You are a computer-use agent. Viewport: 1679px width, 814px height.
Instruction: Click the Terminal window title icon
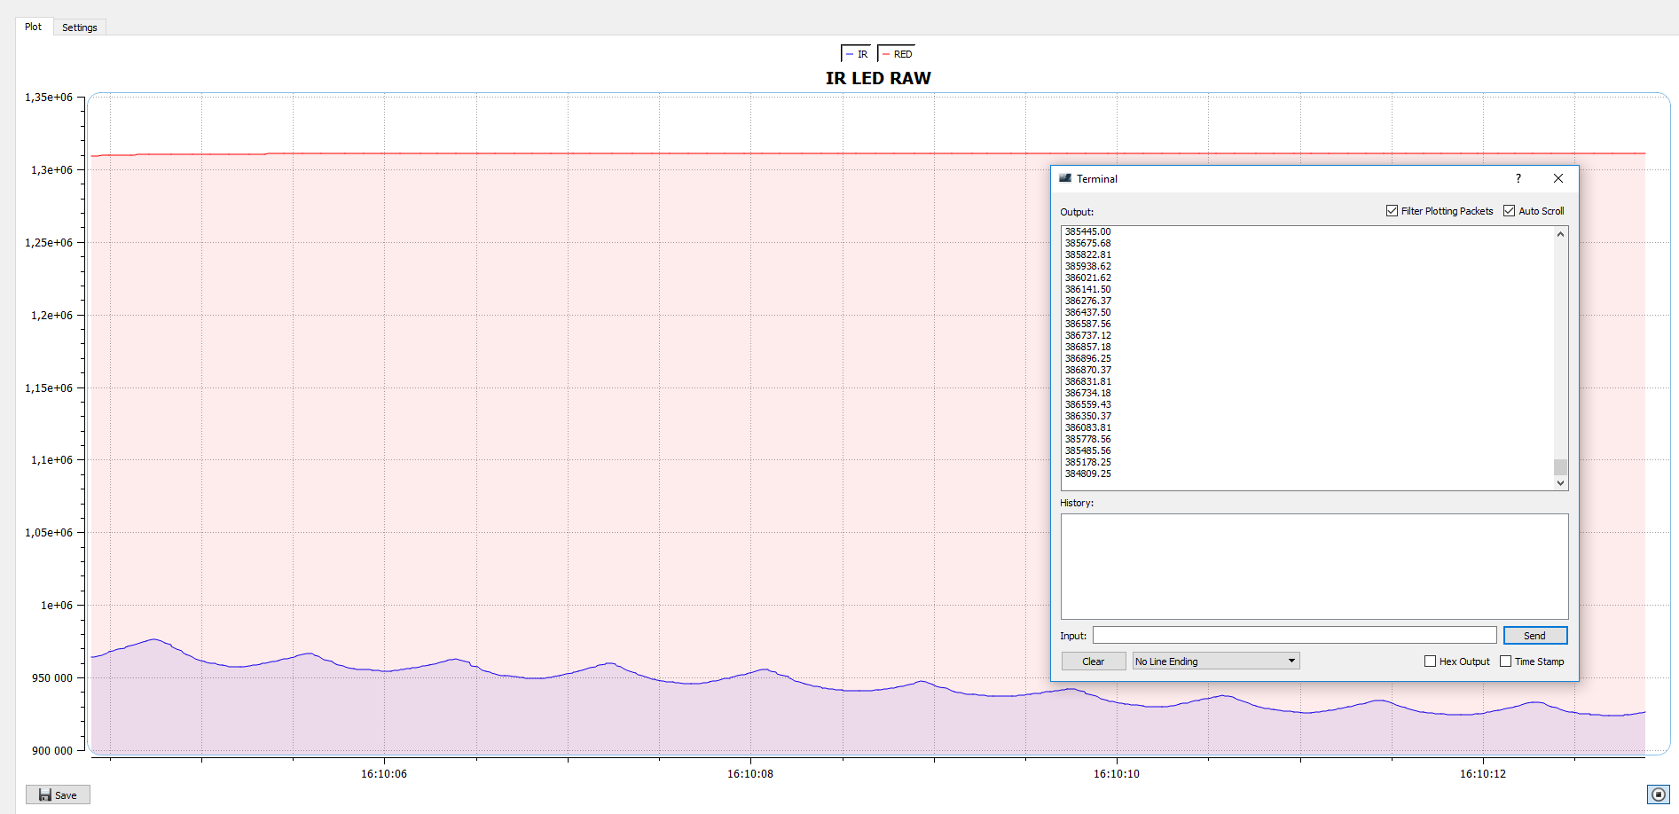tap(1065, 178)
